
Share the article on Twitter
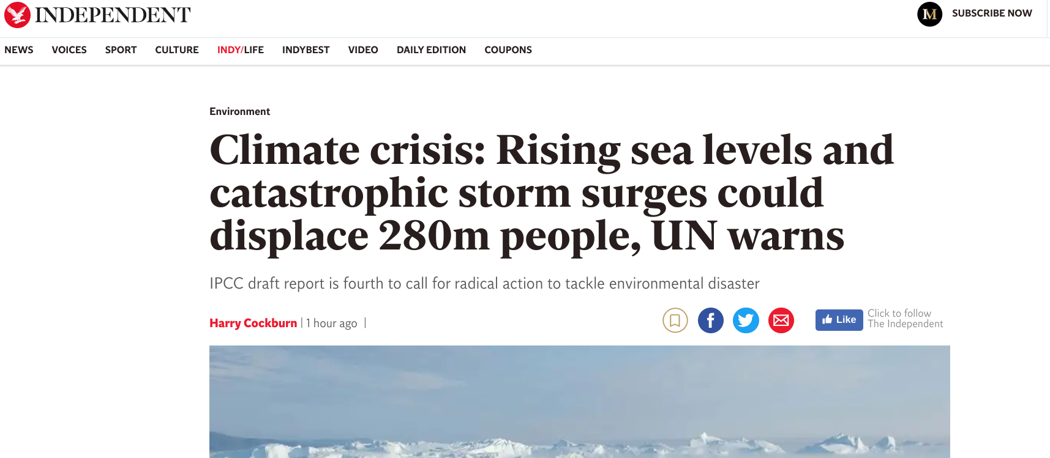746,320
